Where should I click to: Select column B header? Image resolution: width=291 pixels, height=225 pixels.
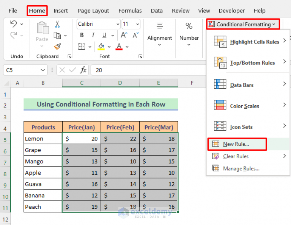43,83
